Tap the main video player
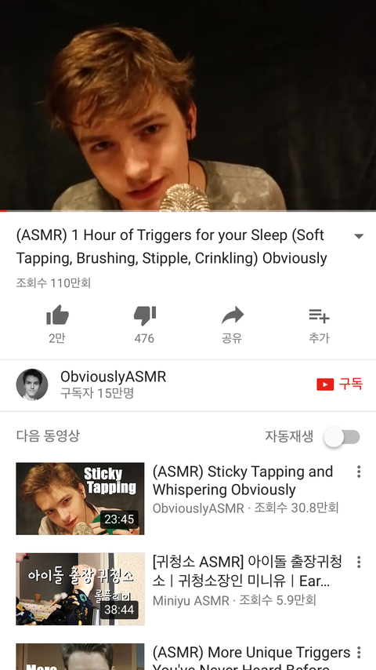 (188, 105)
